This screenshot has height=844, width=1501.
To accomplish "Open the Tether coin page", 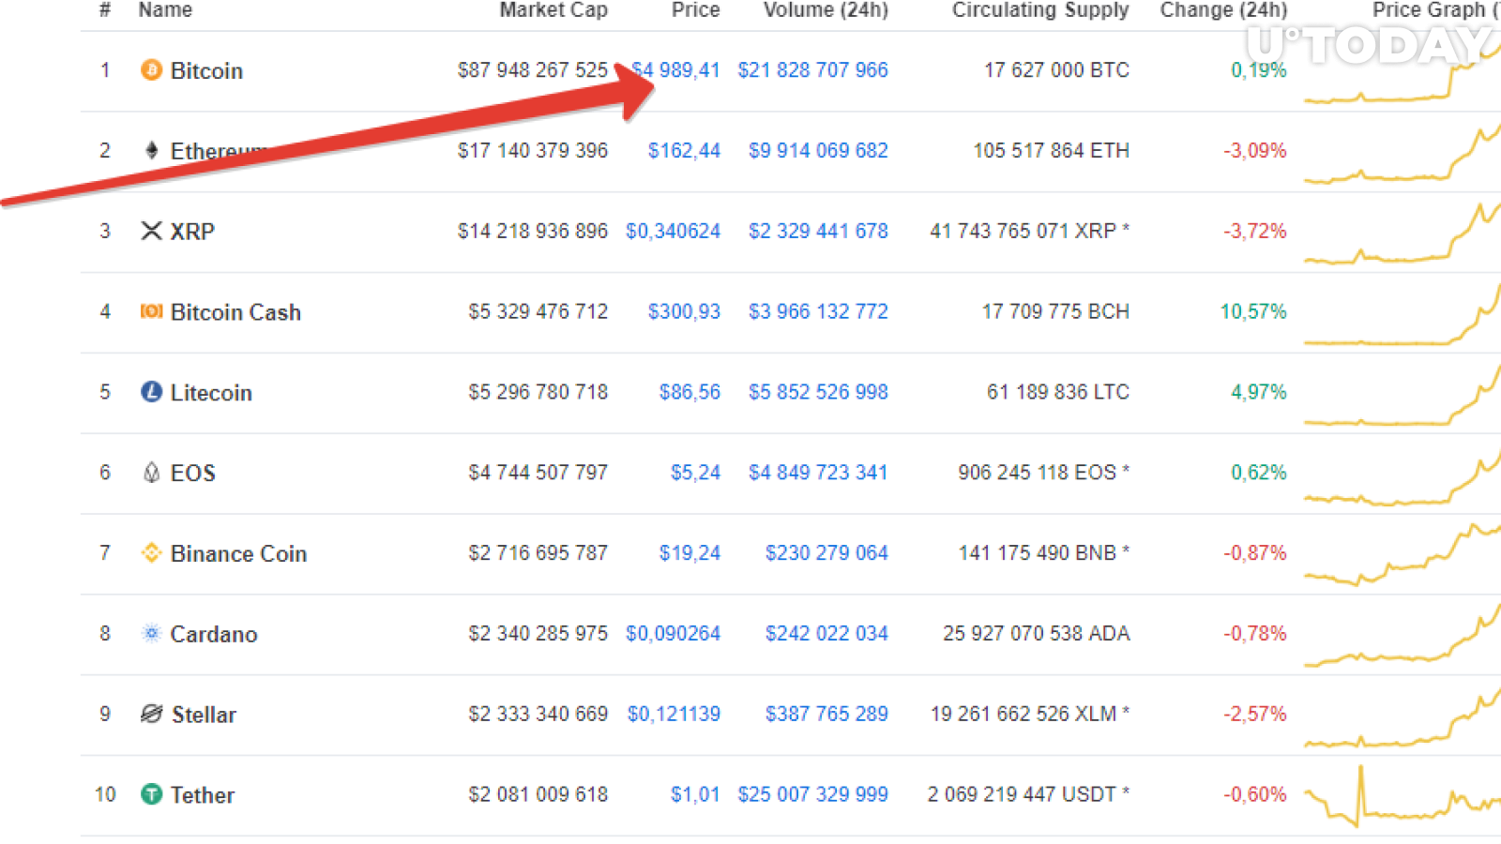I will (203, 795).
